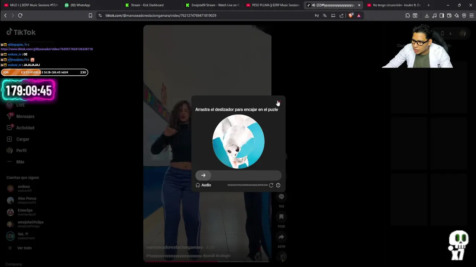Go forward in browser history
Viewport: 476px width, 267px height.
[13, 16]
